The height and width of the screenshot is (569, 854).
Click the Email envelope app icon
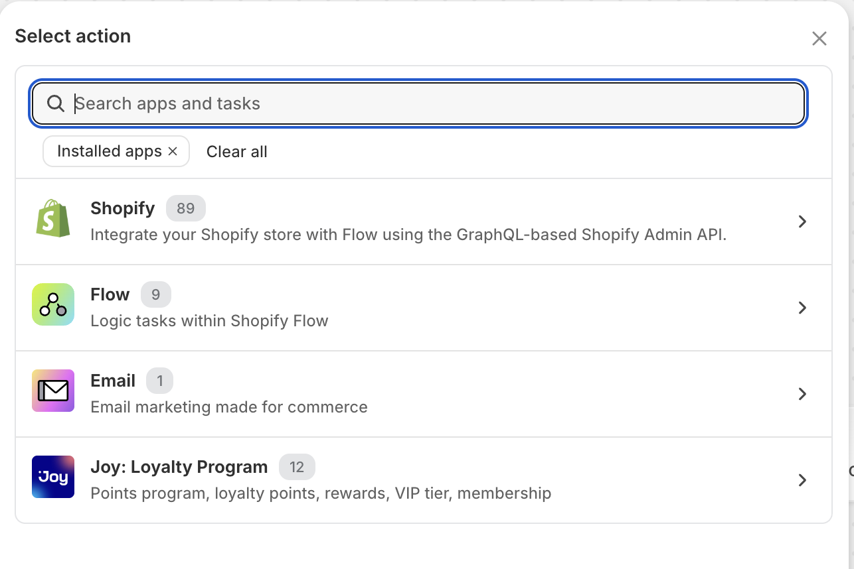pyautogui.click(x=53, y=391)
